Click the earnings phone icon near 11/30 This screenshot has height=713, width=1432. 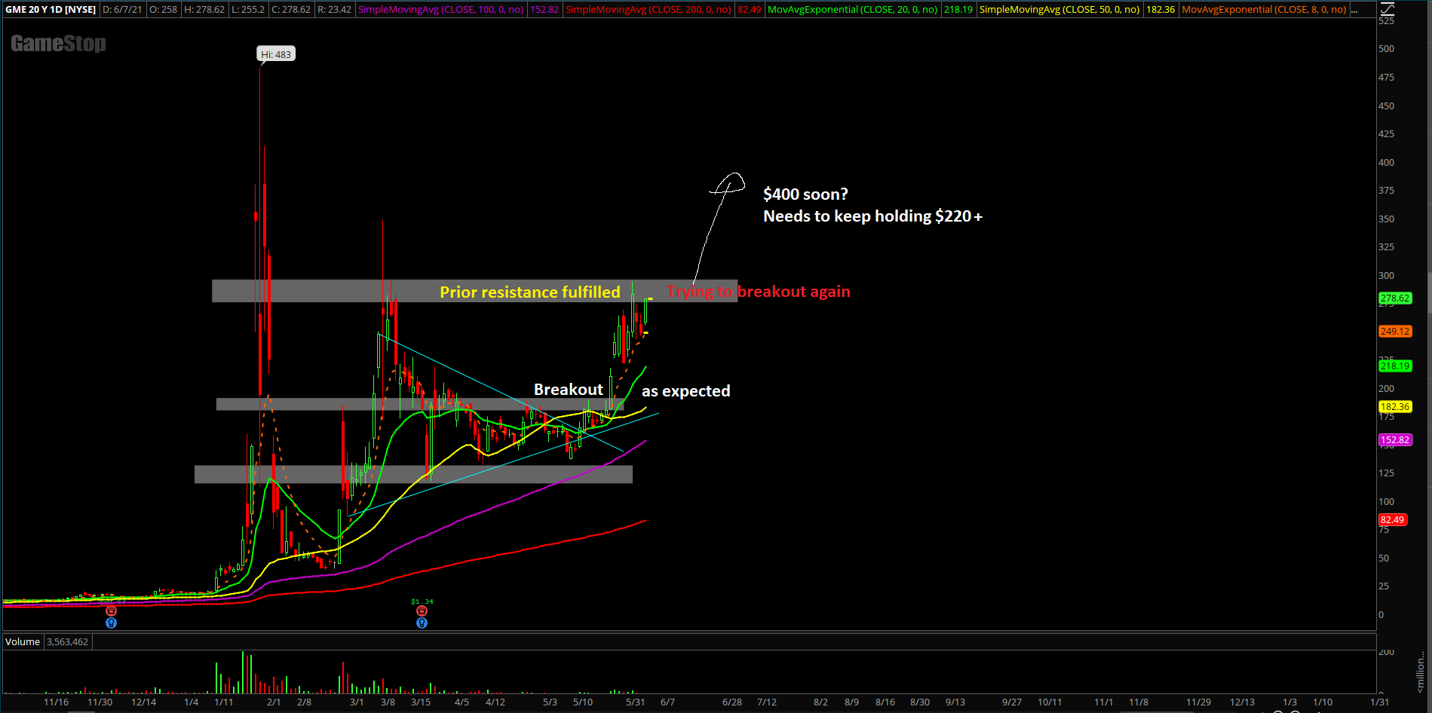(x=111, y=611)
